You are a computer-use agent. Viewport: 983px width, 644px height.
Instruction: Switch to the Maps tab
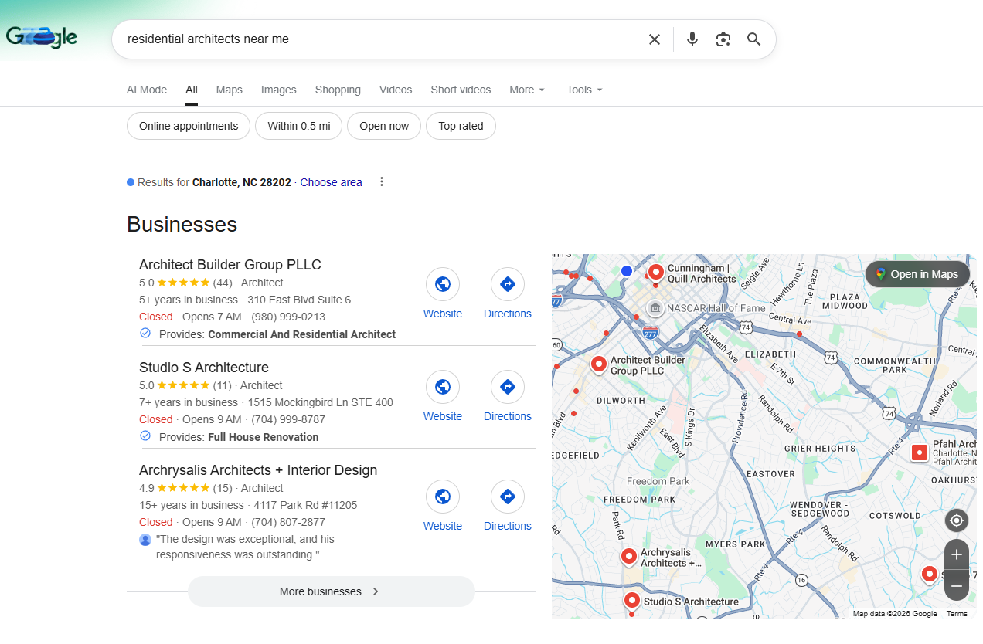click(229, 90)
